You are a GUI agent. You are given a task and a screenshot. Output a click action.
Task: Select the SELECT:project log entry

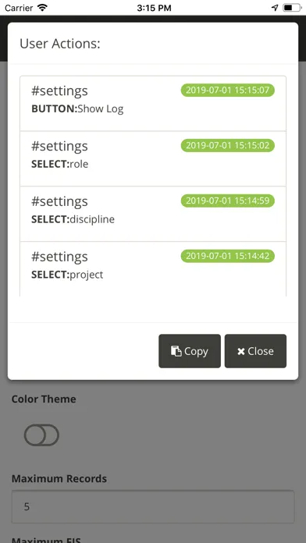153,269
